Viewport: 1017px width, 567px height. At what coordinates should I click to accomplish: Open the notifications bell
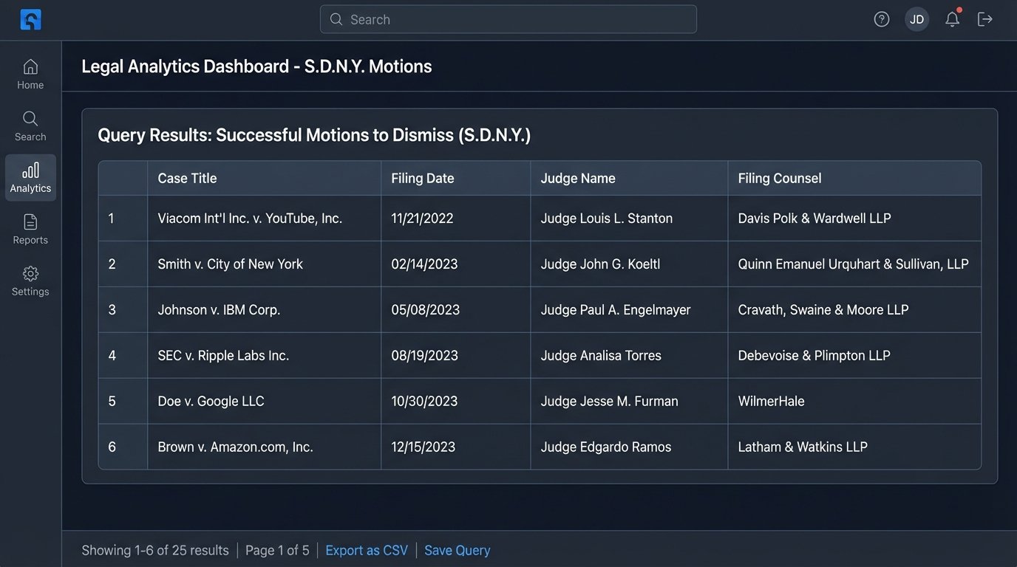tap(952, 19)
